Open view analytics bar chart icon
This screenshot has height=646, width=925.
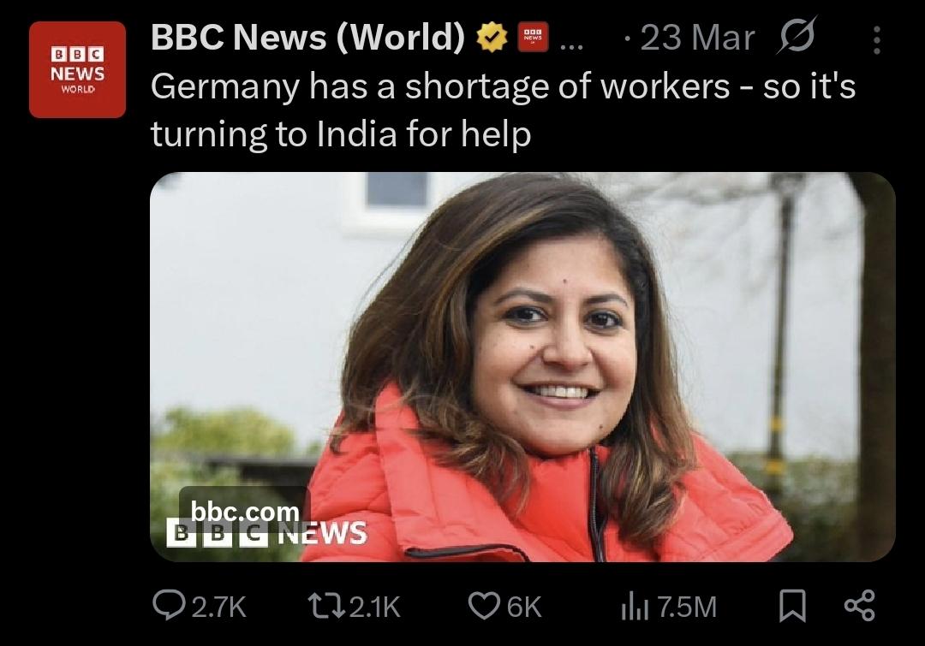tap(635, 607)
